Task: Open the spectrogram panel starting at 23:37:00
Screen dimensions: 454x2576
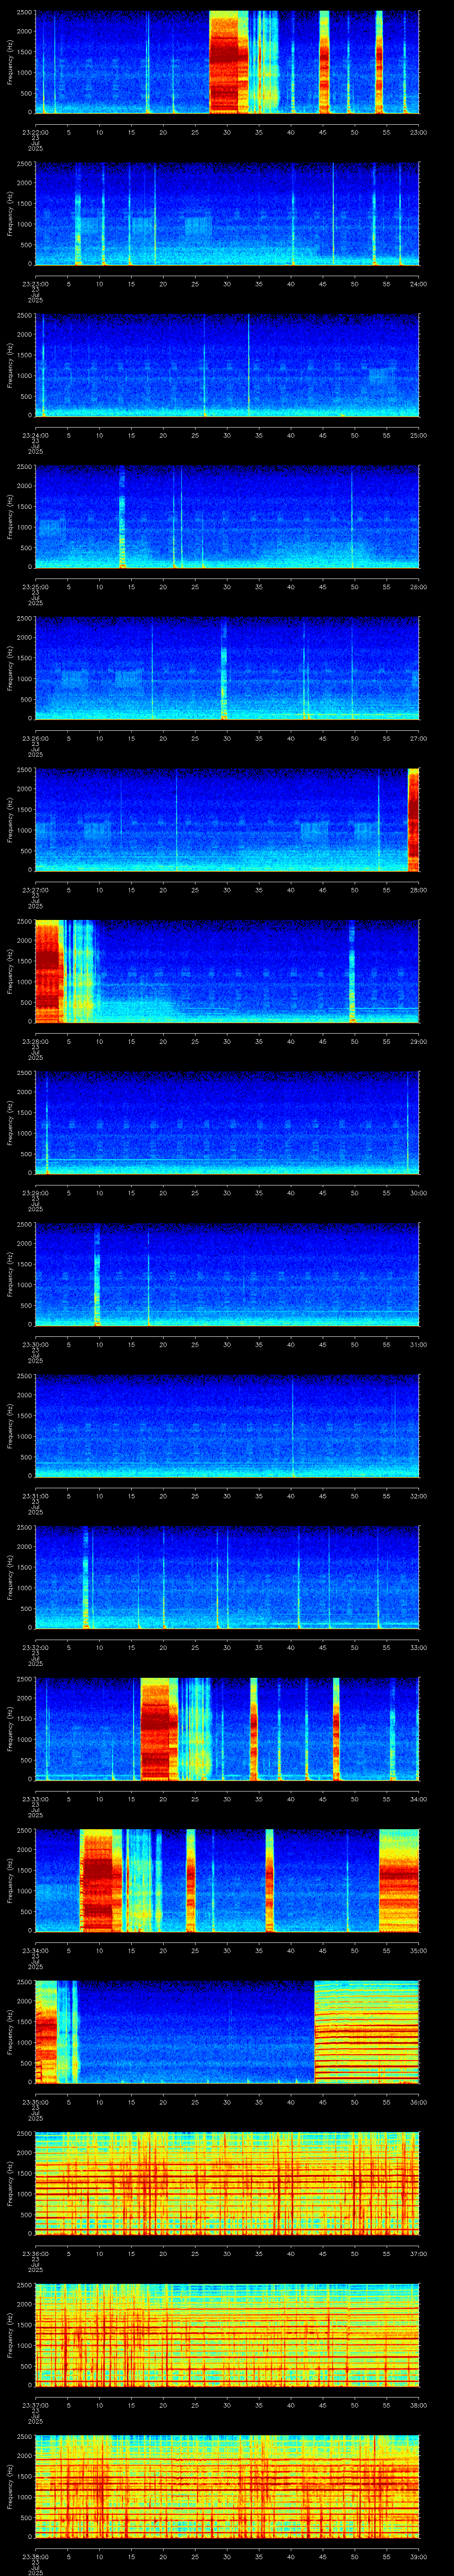Action: point(227,2334)
